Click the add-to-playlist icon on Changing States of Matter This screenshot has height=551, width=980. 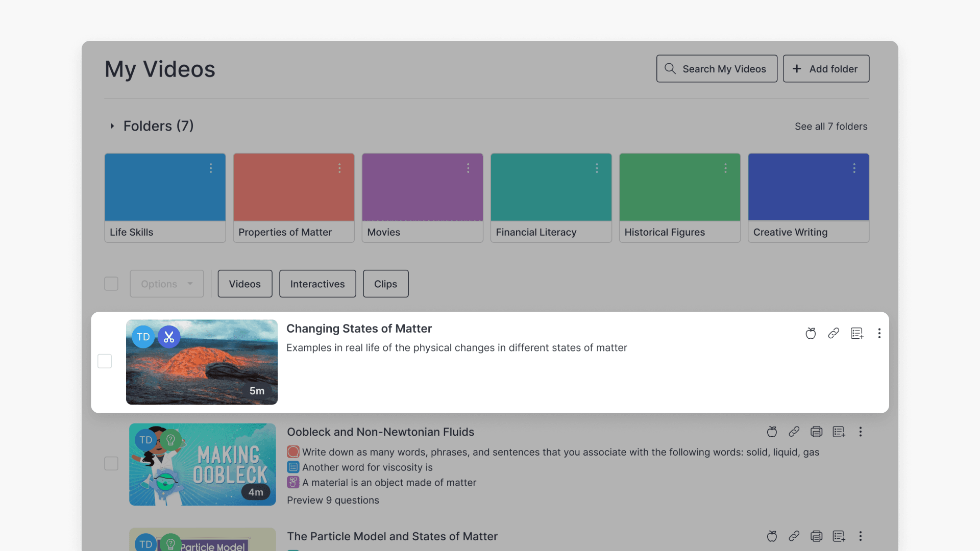tap(857, 333)
